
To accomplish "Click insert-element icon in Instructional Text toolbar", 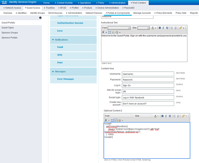I will point(117,32).
